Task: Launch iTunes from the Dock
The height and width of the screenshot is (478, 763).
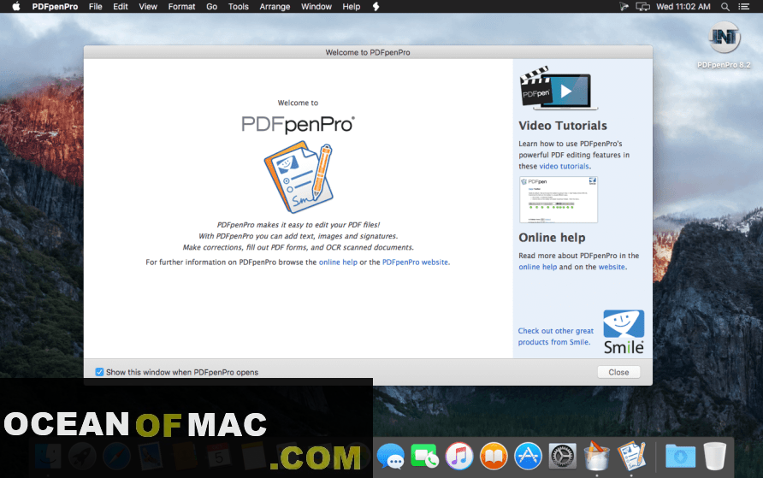Action: (x=458, y=457)
